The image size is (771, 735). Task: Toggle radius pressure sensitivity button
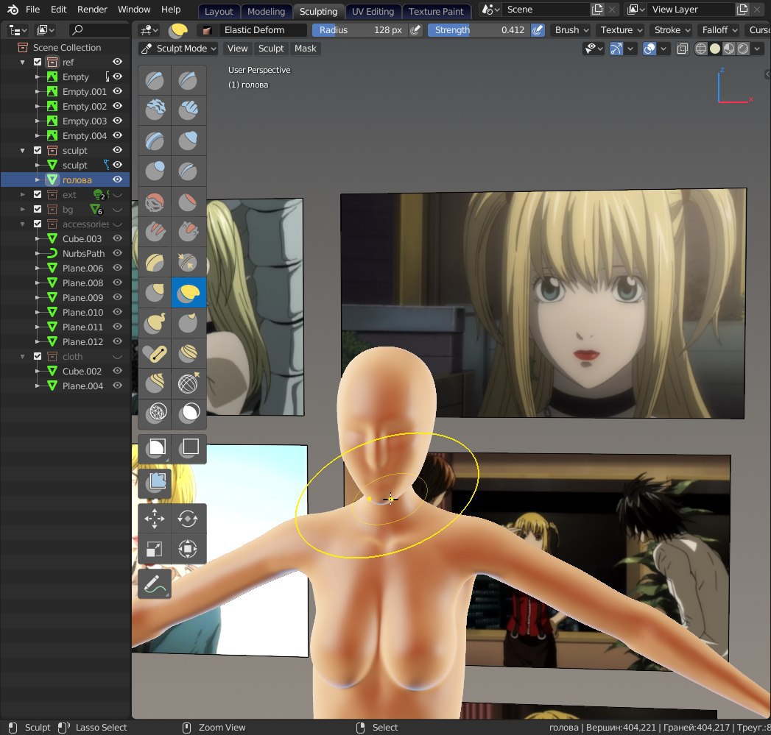click(415, 30)
